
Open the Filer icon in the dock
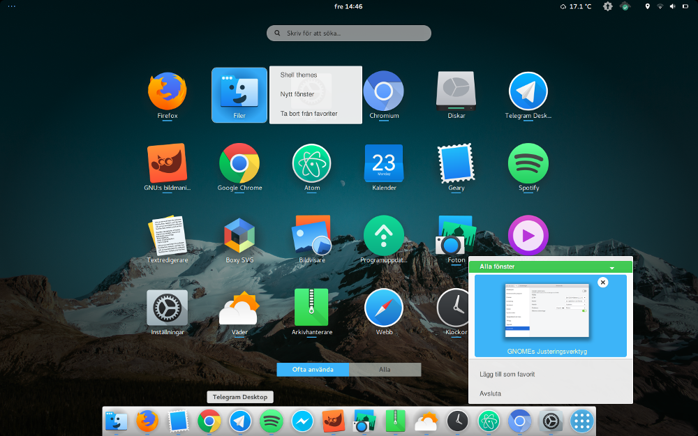coord(116,421)
